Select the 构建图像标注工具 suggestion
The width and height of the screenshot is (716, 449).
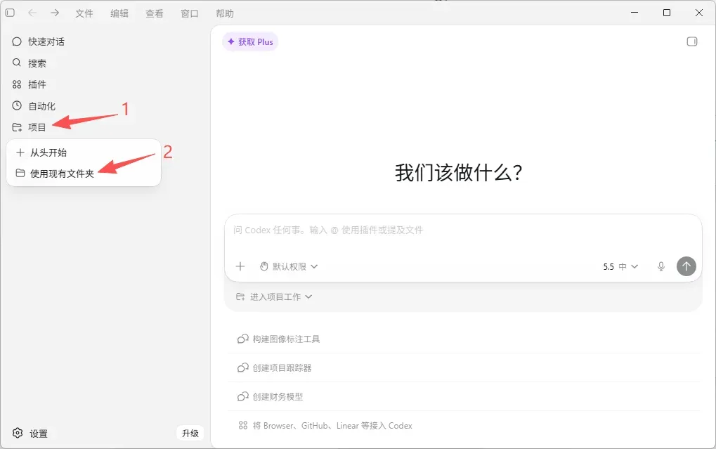coord(464,339)
